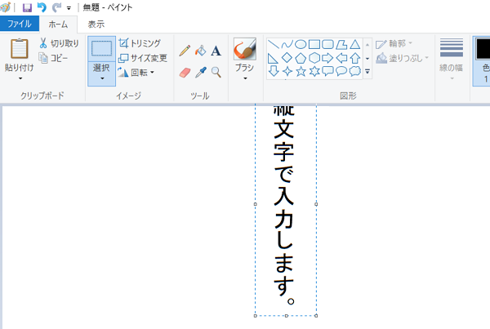Choose the Rounded rectangular callout shape
Image resolution: width=490 pixels, height=329 pixels.
[x=327, y=72]
